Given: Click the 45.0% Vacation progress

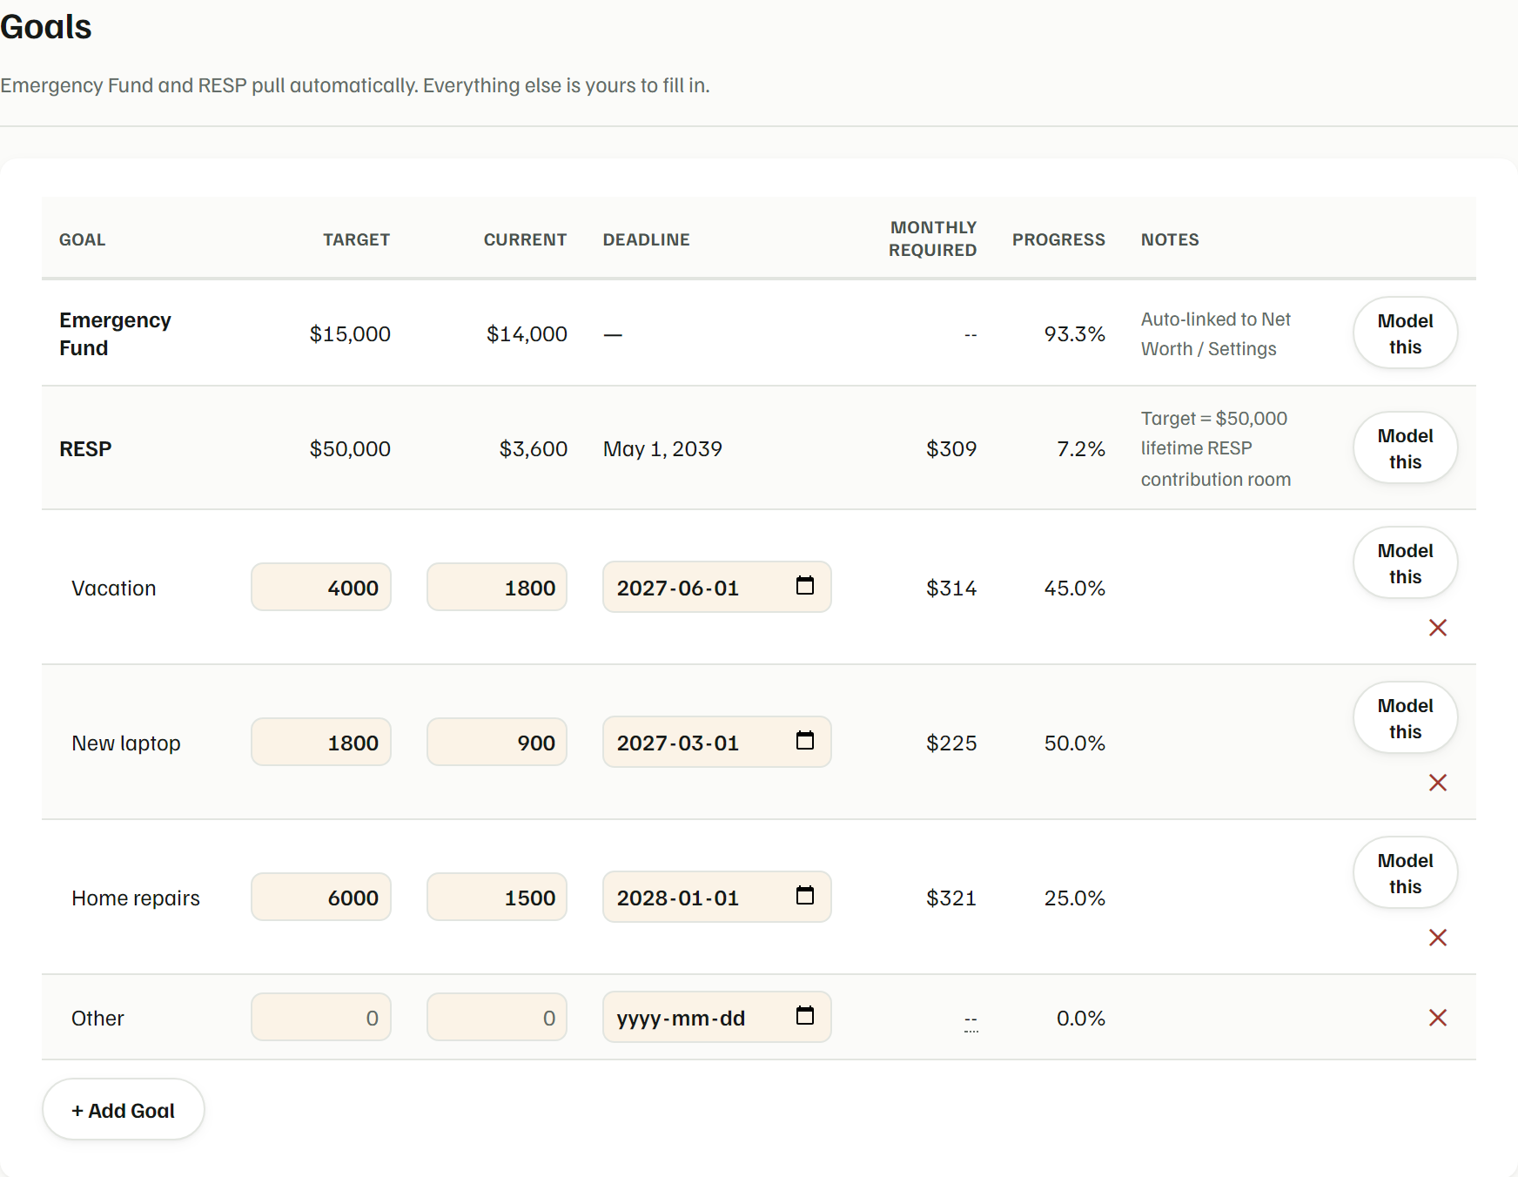Looking at the screenshot, I should (1074, 588).
